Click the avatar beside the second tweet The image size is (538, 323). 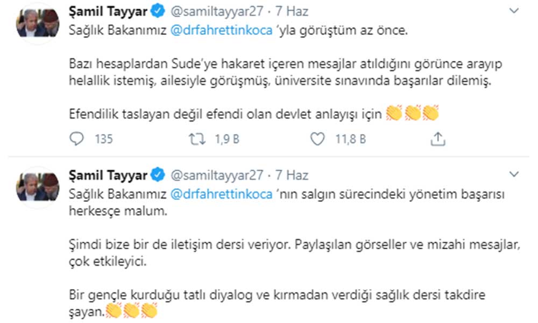(37, 186)
